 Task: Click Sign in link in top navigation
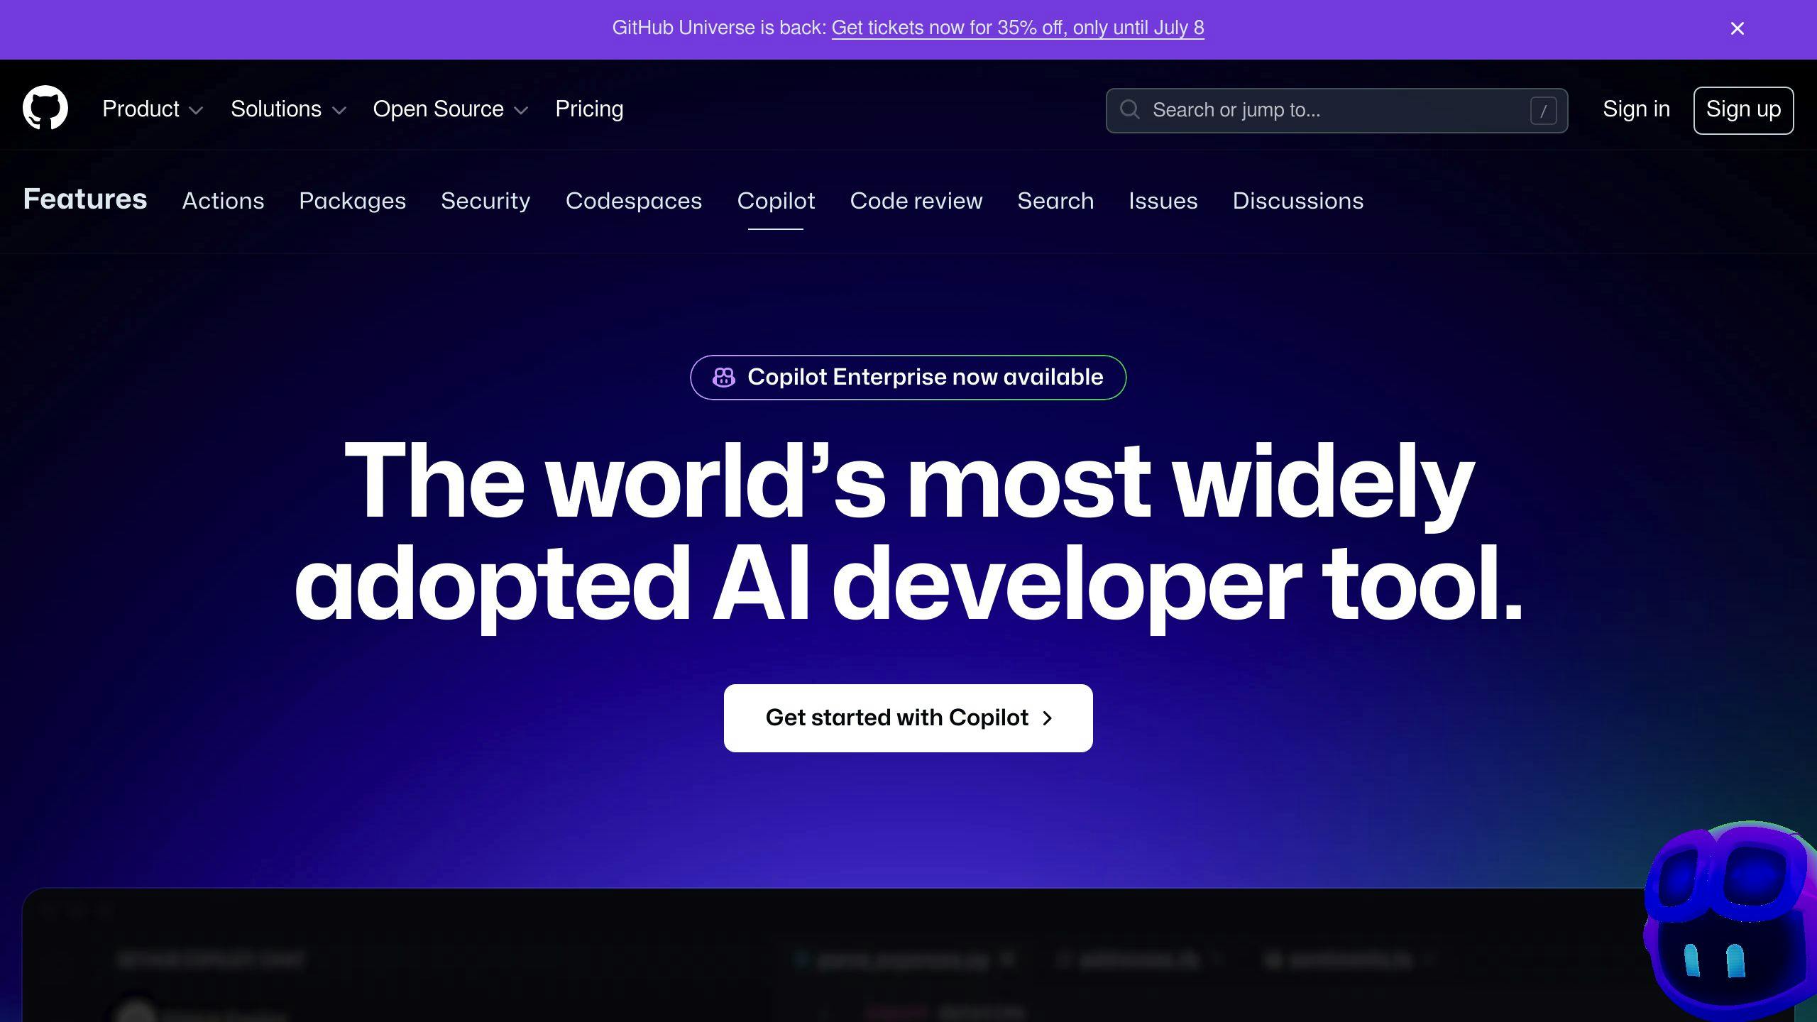pos(1636,110)
